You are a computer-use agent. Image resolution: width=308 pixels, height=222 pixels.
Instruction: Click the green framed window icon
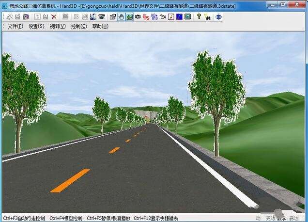point(188,17)
